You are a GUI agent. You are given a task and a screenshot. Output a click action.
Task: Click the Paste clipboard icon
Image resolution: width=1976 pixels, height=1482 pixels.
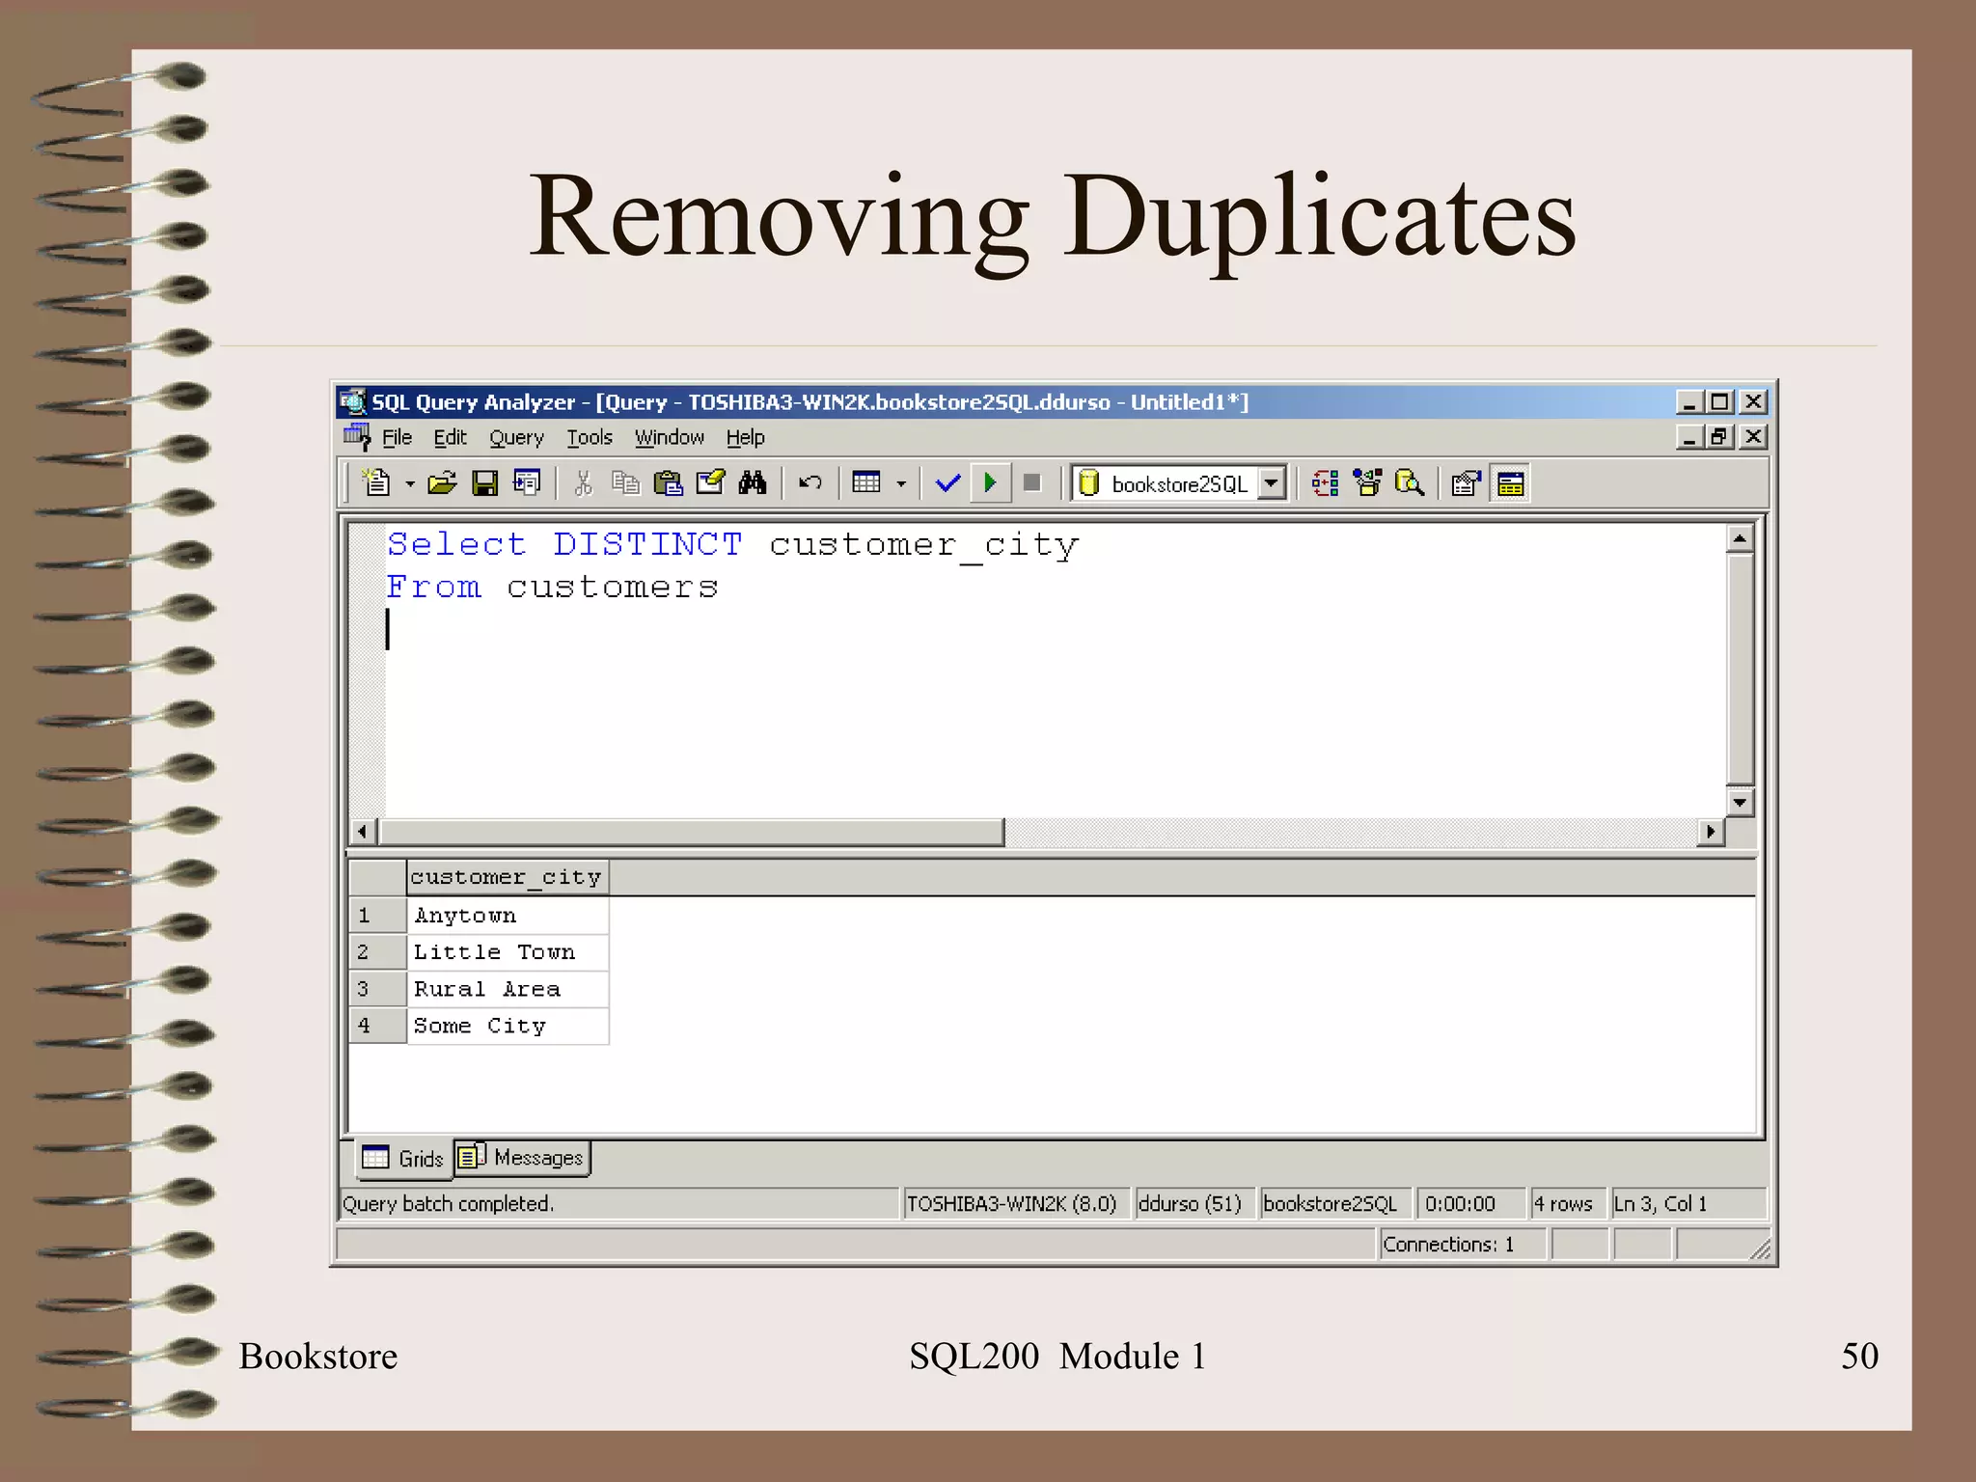click(668, 482)
